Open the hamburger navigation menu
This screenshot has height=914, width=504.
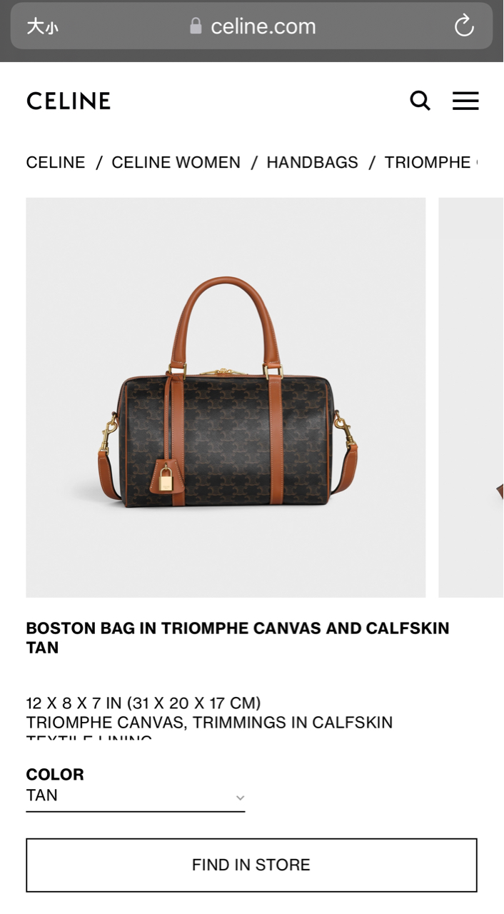tap(465, 101)
